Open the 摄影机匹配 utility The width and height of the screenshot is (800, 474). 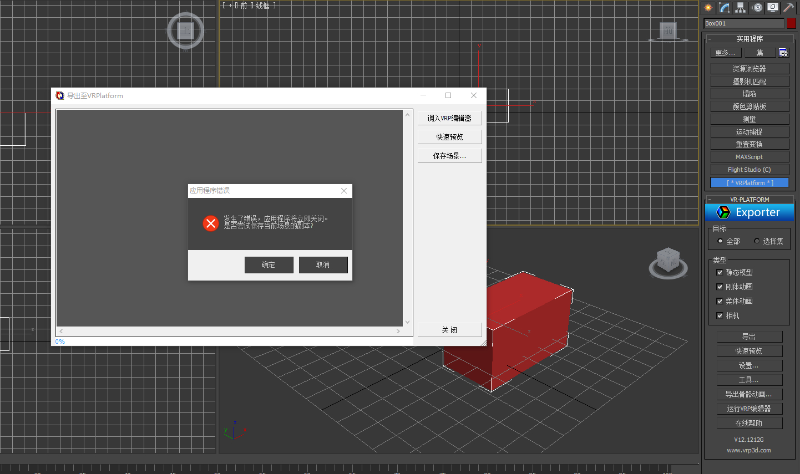[750, 81]
